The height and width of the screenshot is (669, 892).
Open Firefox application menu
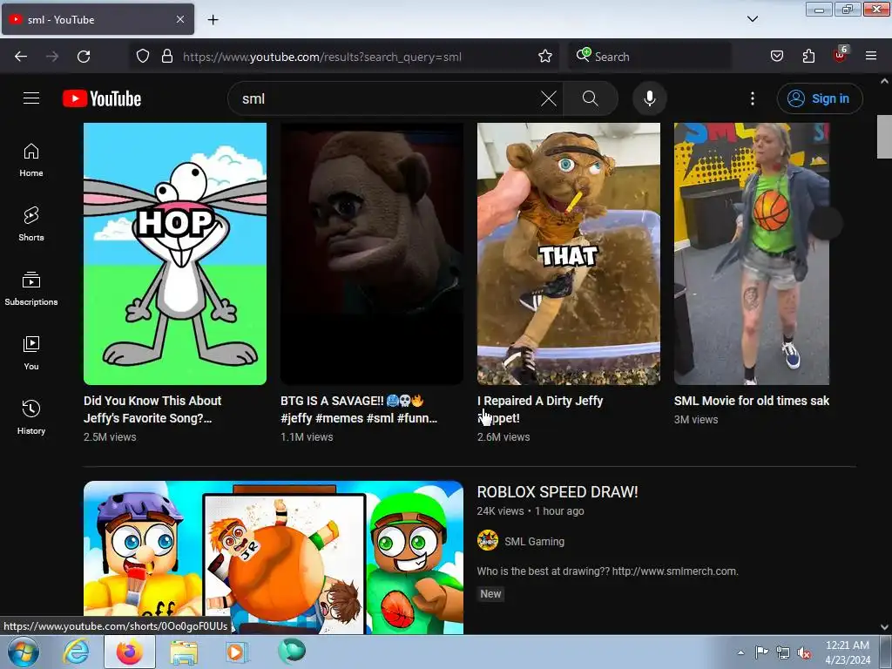tap(871, 57)
